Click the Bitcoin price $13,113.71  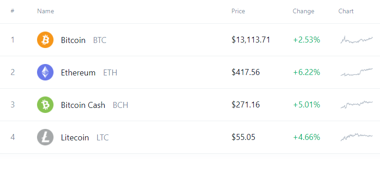click(x=251, y=40)
